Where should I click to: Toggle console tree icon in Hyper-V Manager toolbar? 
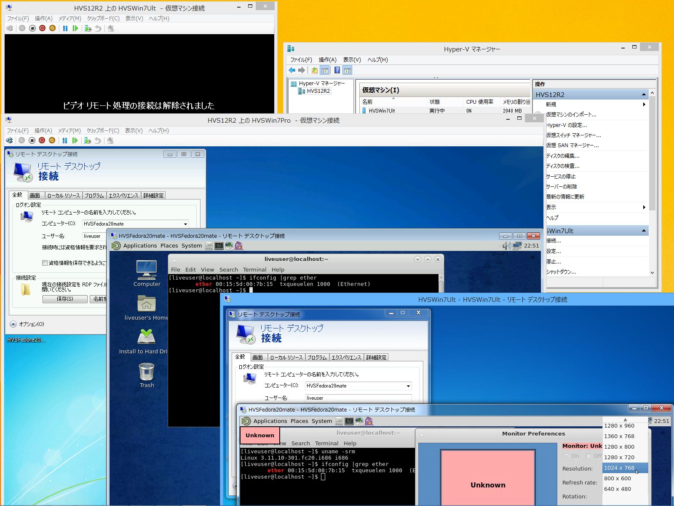click(324, 70)
